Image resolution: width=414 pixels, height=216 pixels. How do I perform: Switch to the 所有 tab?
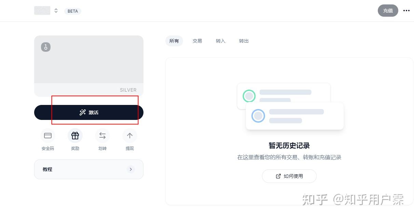click(174, 41)
